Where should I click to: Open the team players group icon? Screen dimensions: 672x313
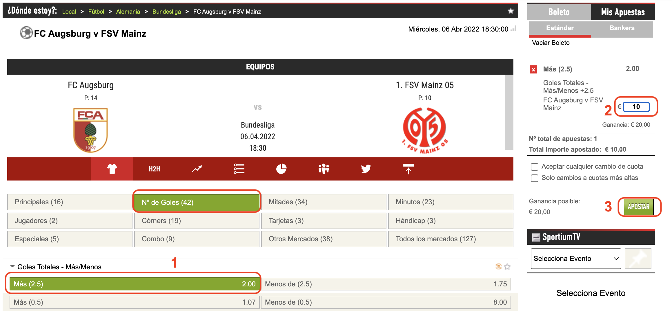pos(324,169)
